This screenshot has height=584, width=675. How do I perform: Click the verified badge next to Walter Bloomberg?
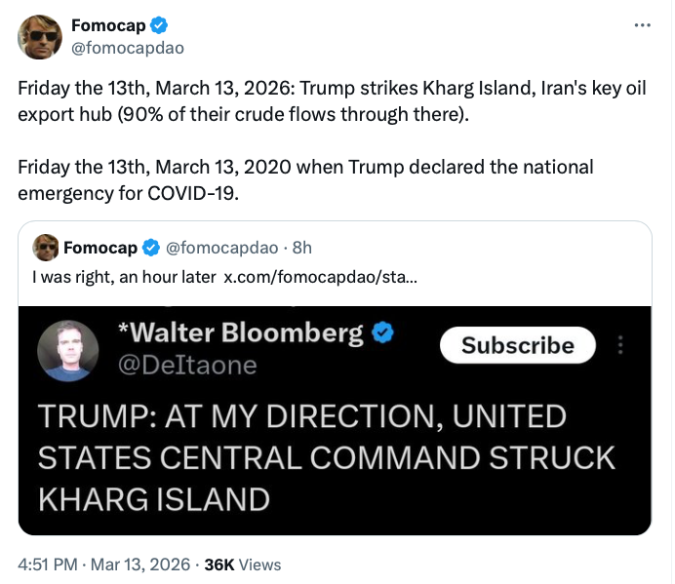tap(382, 333)
